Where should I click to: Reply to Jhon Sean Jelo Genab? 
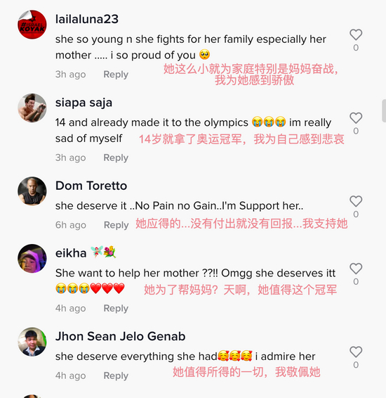point(116,375)
